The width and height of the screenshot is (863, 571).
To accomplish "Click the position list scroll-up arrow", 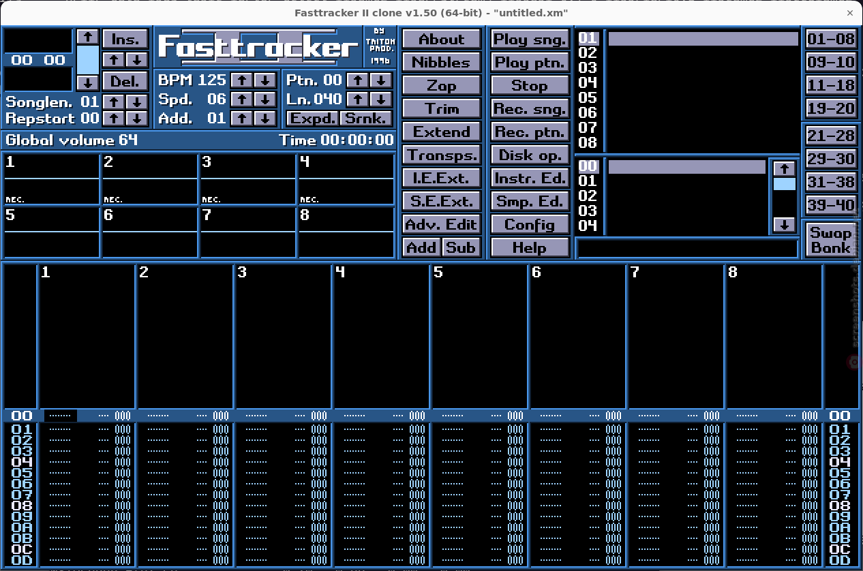I will pyautogui.click(x=88, y=36).
